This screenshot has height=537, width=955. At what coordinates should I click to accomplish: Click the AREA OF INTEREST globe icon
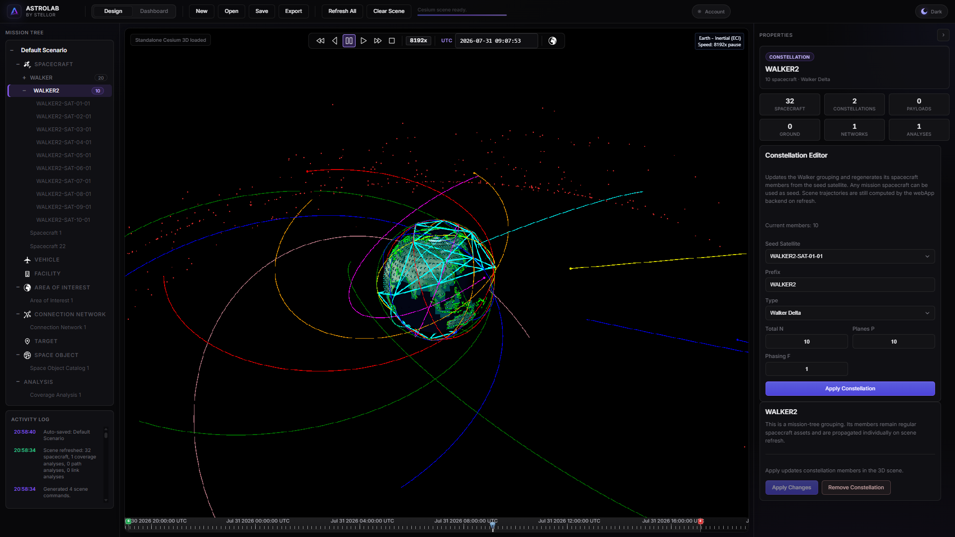coord(27,288)
